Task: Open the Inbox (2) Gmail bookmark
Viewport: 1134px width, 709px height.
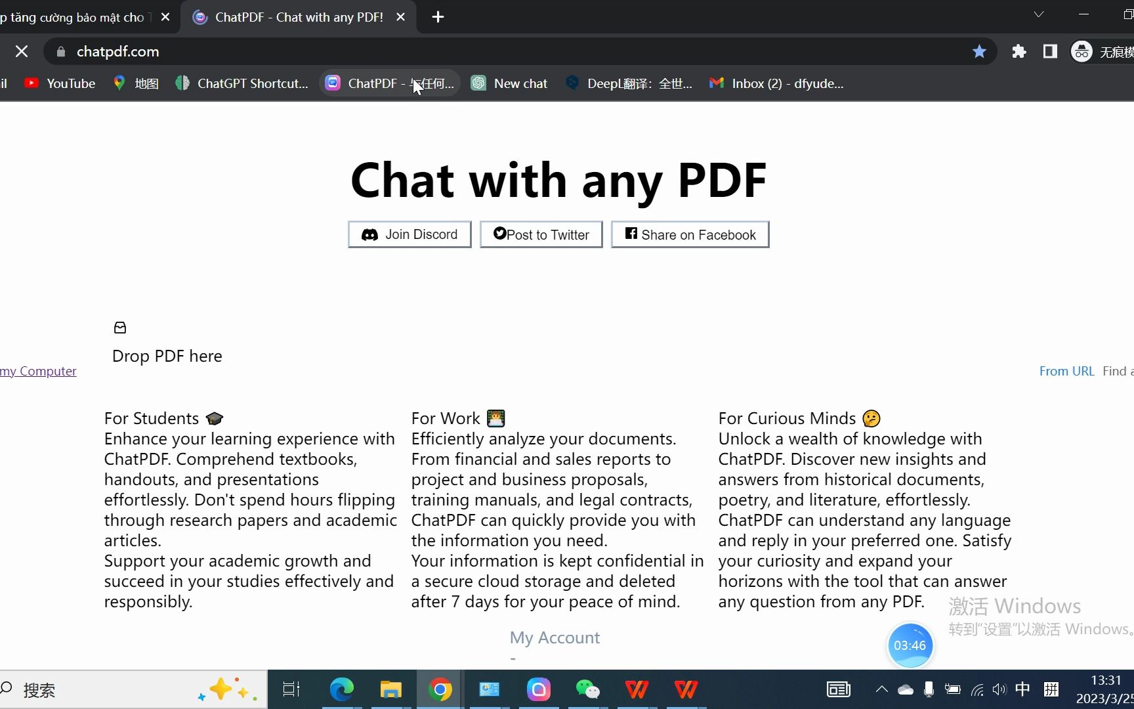Action: tap(776, 83)
